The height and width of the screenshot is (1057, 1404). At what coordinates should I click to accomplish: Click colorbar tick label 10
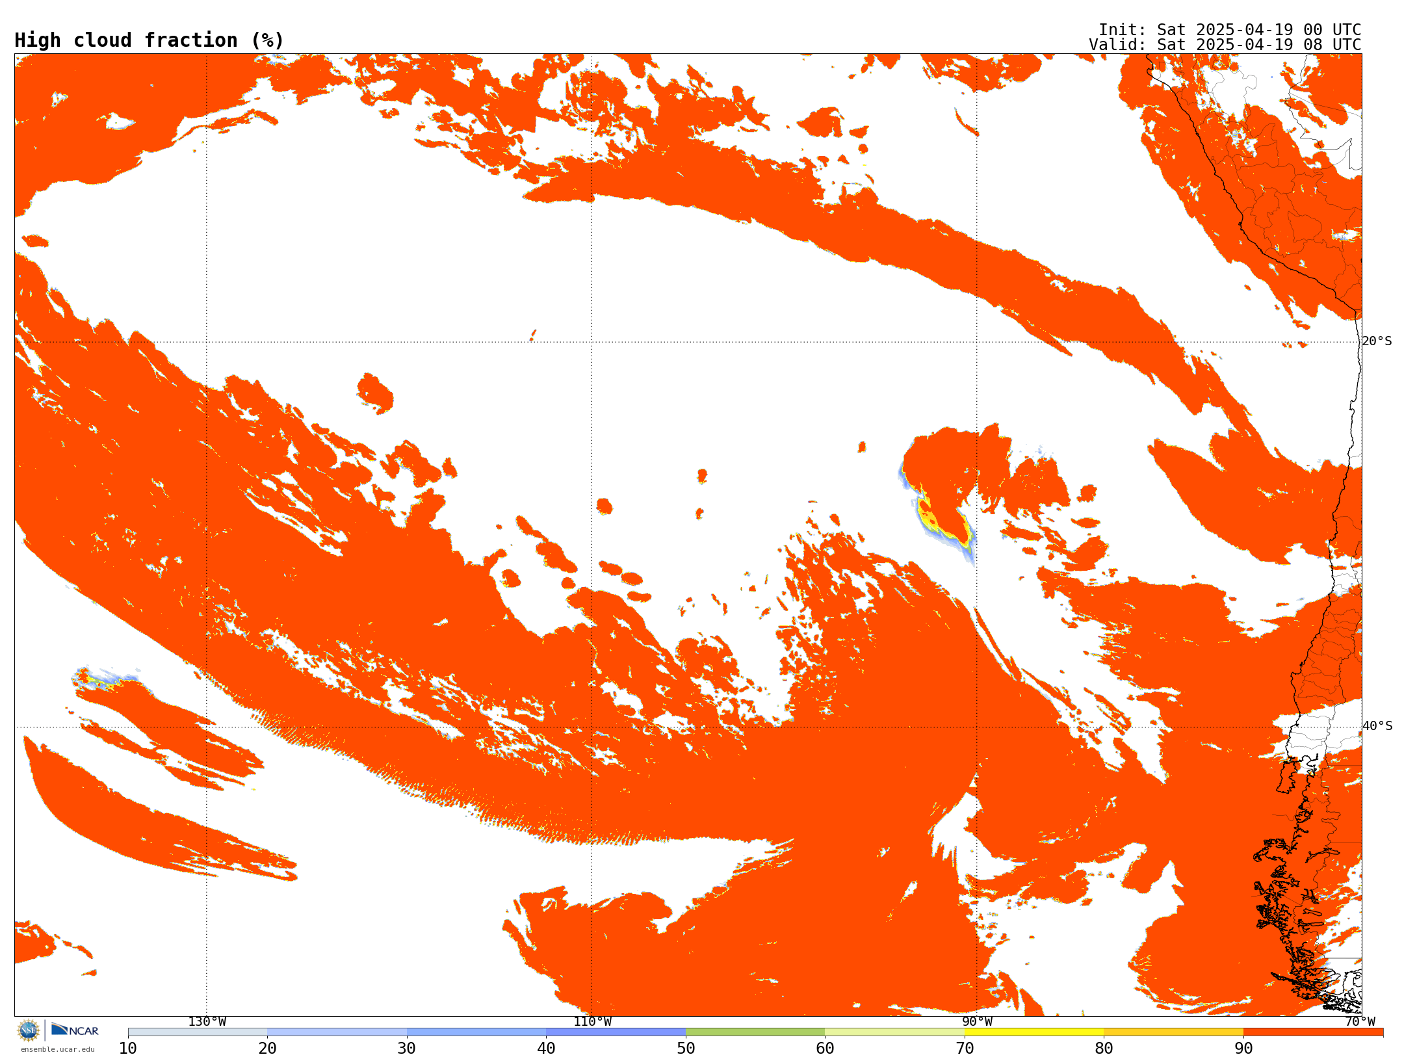pos(128,1048)
